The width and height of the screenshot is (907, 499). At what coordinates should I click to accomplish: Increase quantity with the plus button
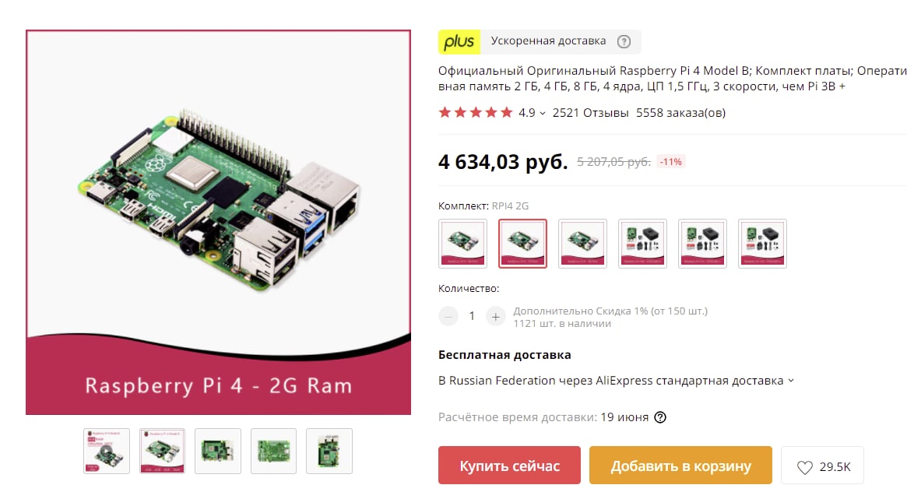[496, 316]
